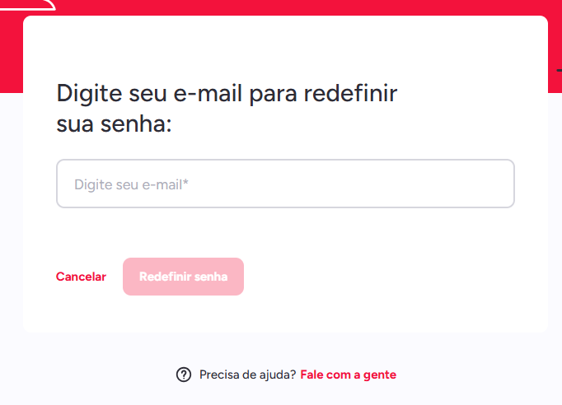The image size is (562, 405).
Task: Click the Cancelar link
Action: [81, 277]
